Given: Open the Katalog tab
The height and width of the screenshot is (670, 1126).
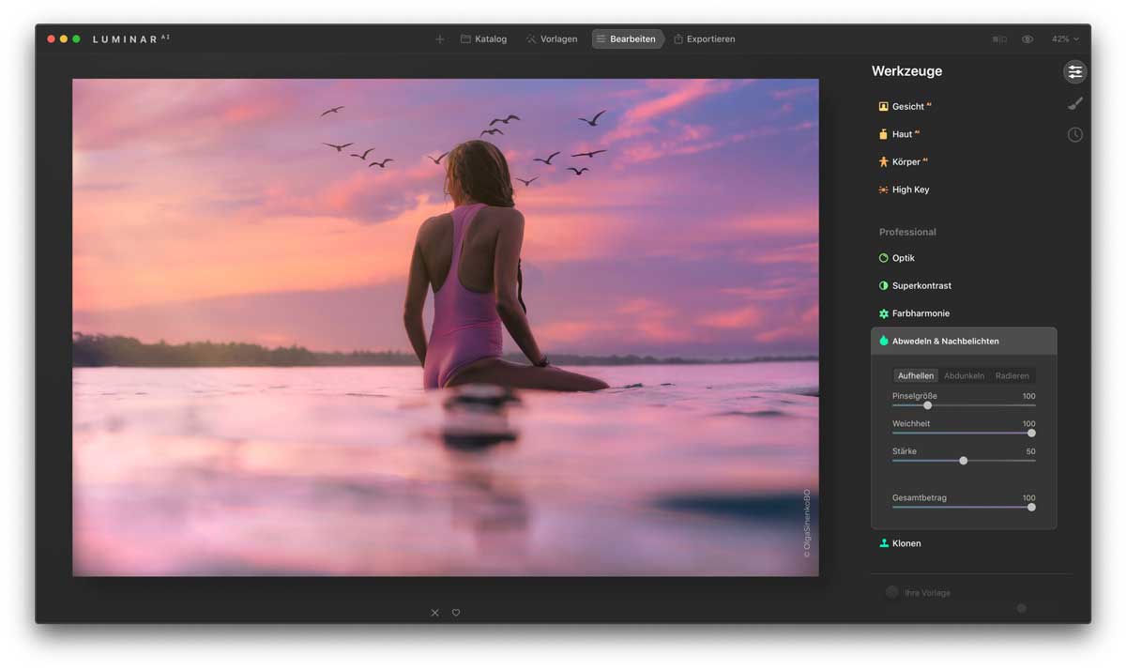Looking at the screenshot, I should pos(483,39).
